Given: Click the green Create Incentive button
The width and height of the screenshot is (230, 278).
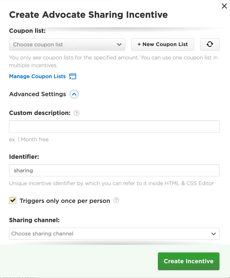Looking at the screenshot, I should tap(188, 261).
